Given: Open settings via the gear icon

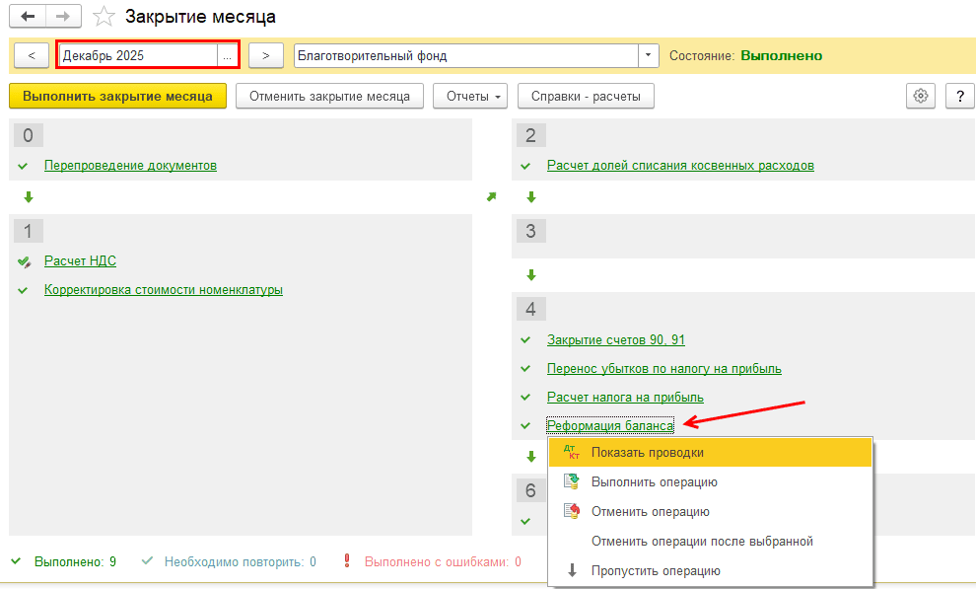Looking at the screenshot, I should tap(921, 96).
